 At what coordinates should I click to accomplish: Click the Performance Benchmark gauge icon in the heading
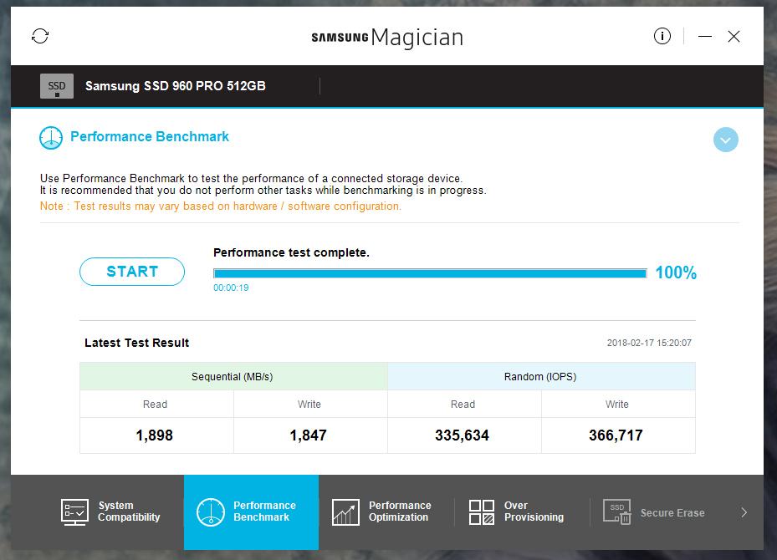point(51,138)
